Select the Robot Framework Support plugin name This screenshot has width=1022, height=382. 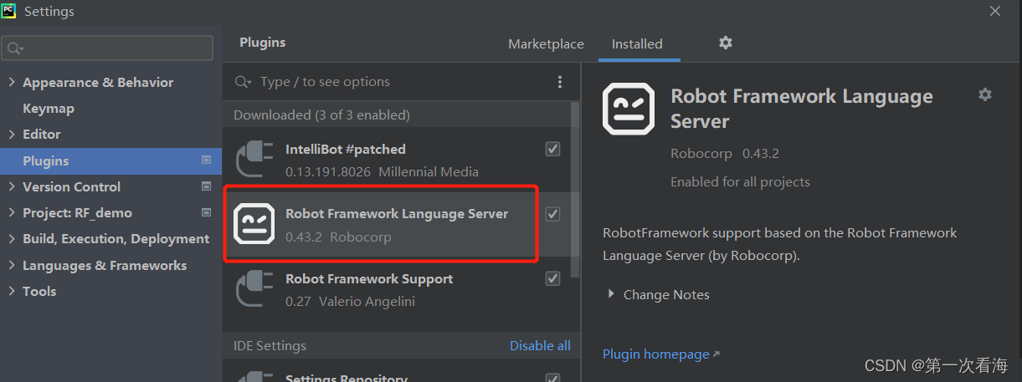click(369, 278)
